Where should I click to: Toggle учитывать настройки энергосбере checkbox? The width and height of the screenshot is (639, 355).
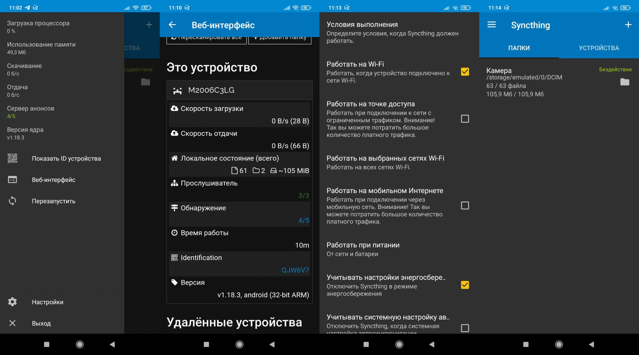(464, 285)
